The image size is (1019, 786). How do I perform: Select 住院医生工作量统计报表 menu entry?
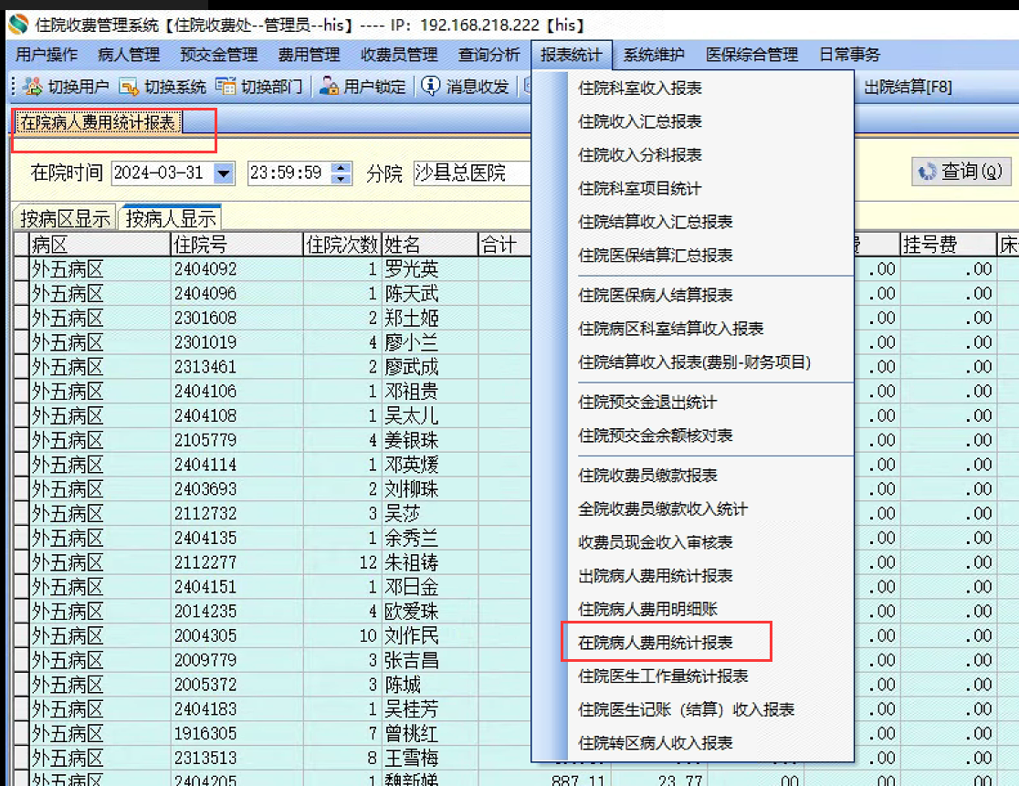point(664,676)
